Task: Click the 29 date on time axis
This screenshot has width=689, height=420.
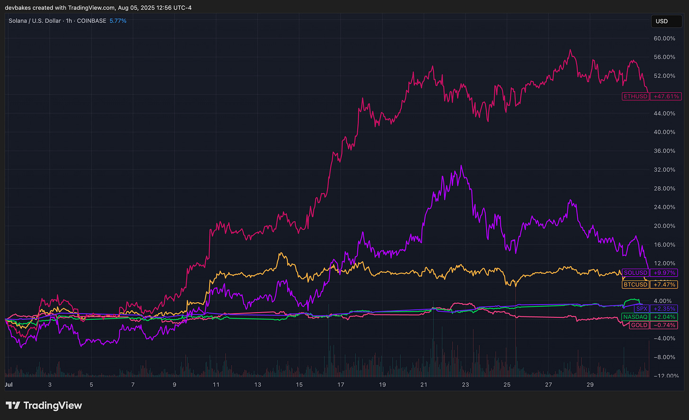Action: [x=590, y=385]
